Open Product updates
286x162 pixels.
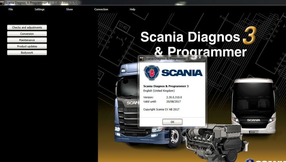(27, 46)
